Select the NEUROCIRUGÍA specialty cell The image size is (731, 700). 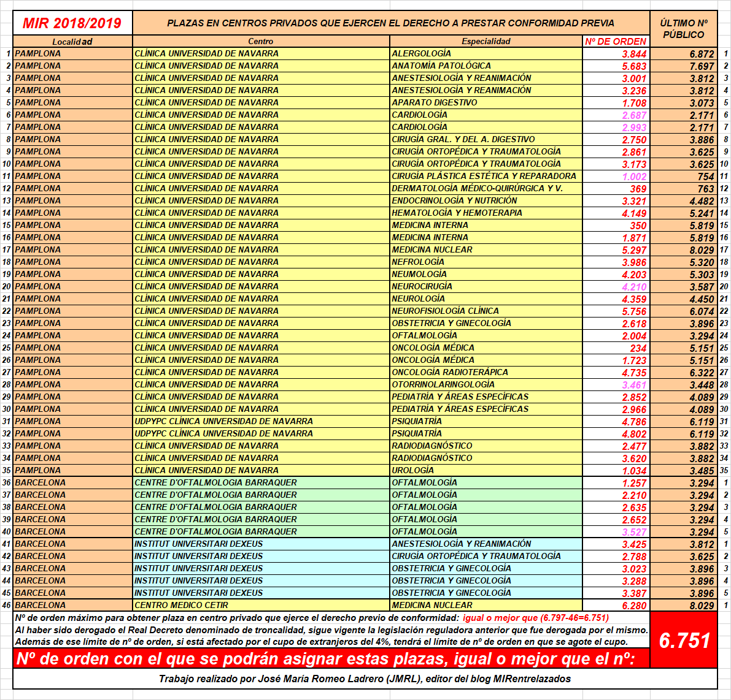(485, 286)
